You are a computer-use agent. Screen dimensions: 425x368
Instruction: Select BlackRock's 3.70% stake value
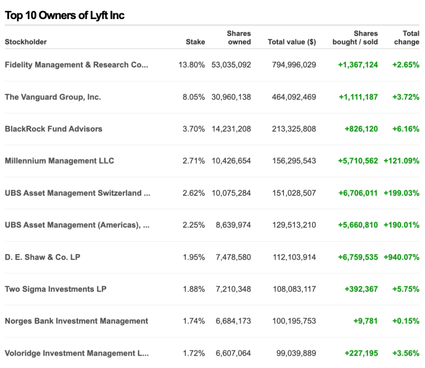pyautogui.click(x=194, y=129)
